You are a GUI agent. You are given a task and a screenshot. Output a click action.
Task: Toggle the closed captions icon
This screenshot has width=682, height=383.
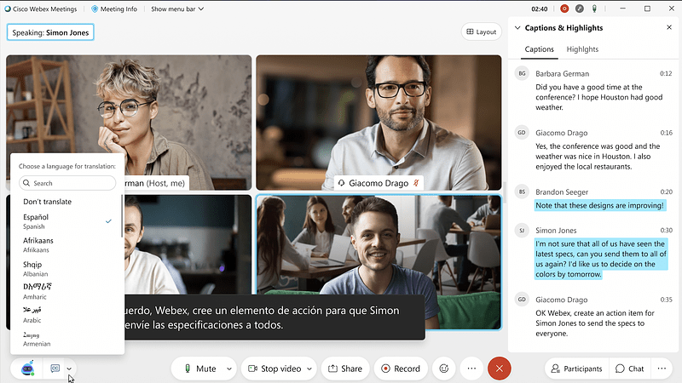[x=55, y=369]
